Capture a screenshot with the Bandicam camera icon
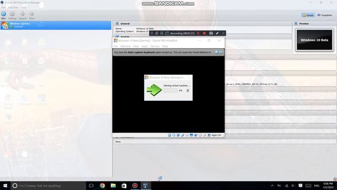Screen dimensions: 337x190 211,33
